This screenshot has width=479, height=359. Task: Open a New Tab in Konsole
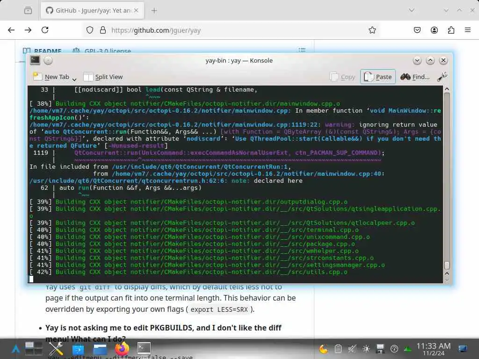[x=51, y=77]
